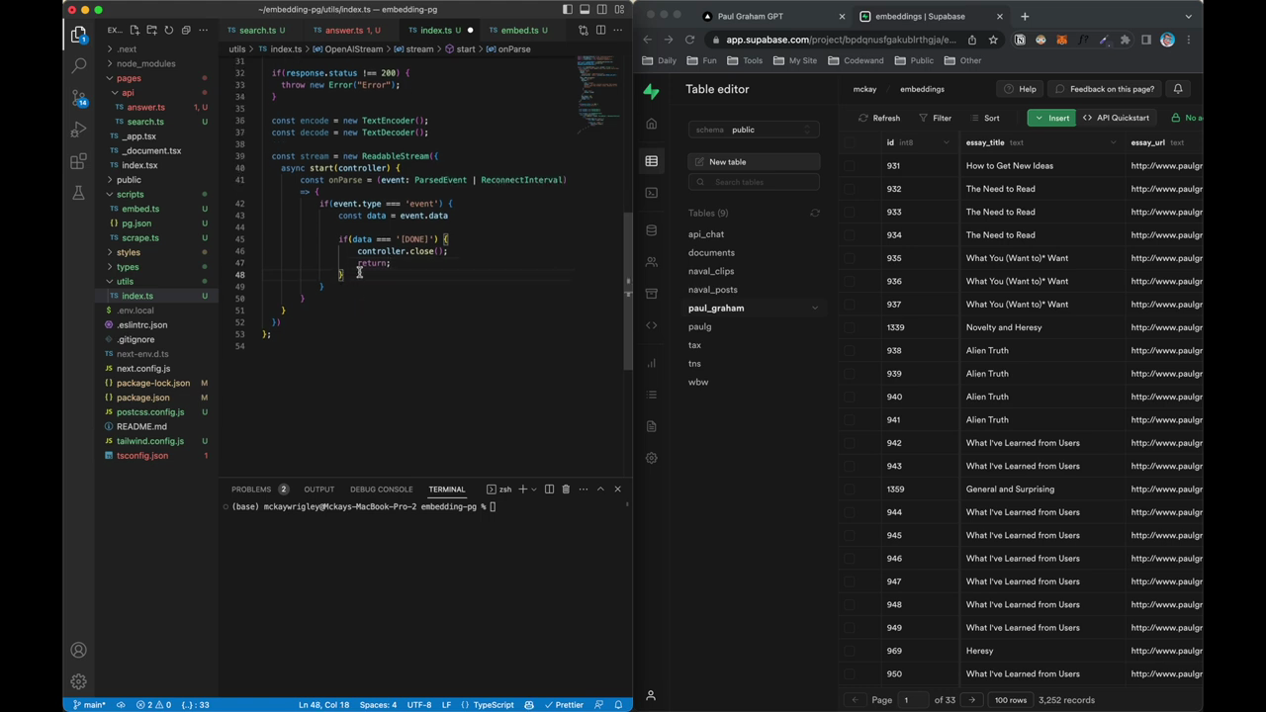Open MetaMask fox extension
1266x712 pixels.
[1061, 40]
